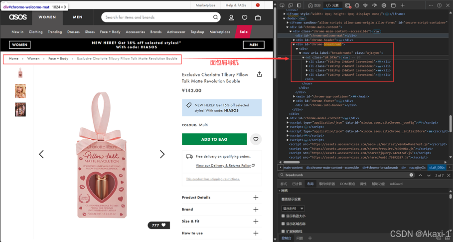Open the memory chip icon in DevTools

[384, 5]
